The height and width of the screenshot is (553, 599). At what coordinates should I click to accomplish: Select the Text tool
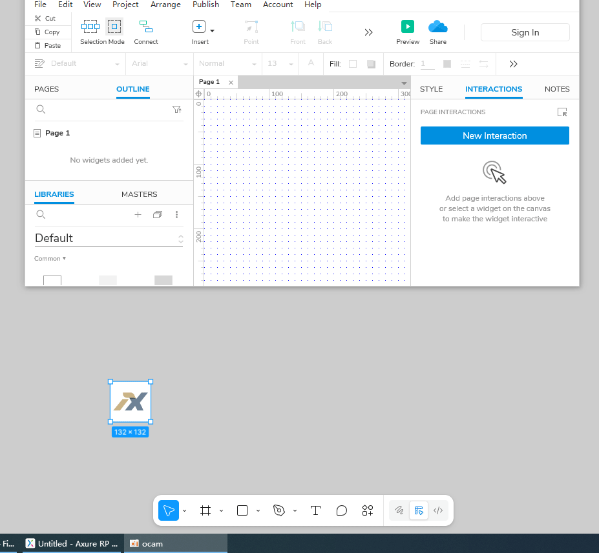pos(315,510)
